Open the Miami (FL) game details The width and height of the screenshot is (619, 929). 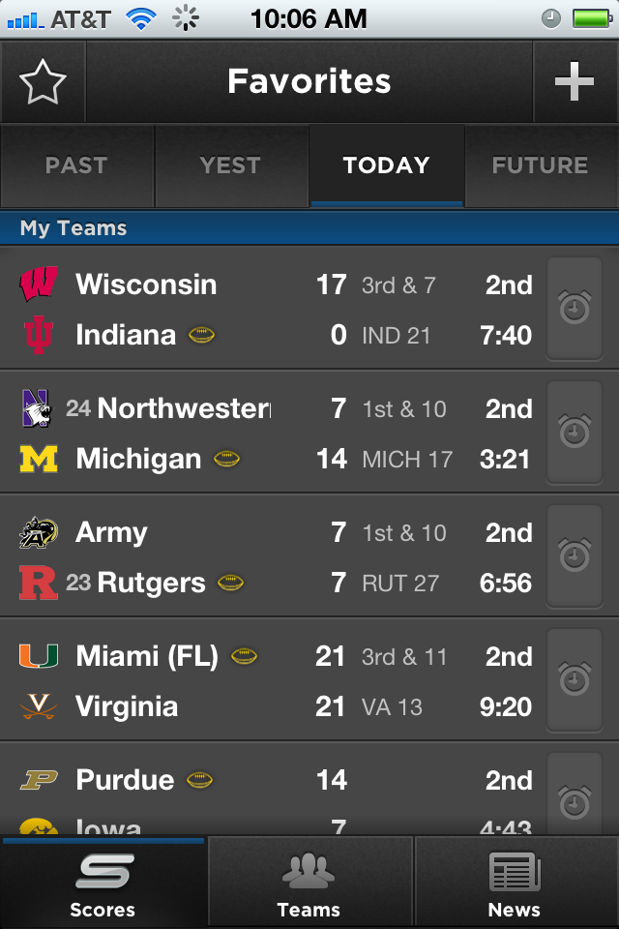pos(273,679)
